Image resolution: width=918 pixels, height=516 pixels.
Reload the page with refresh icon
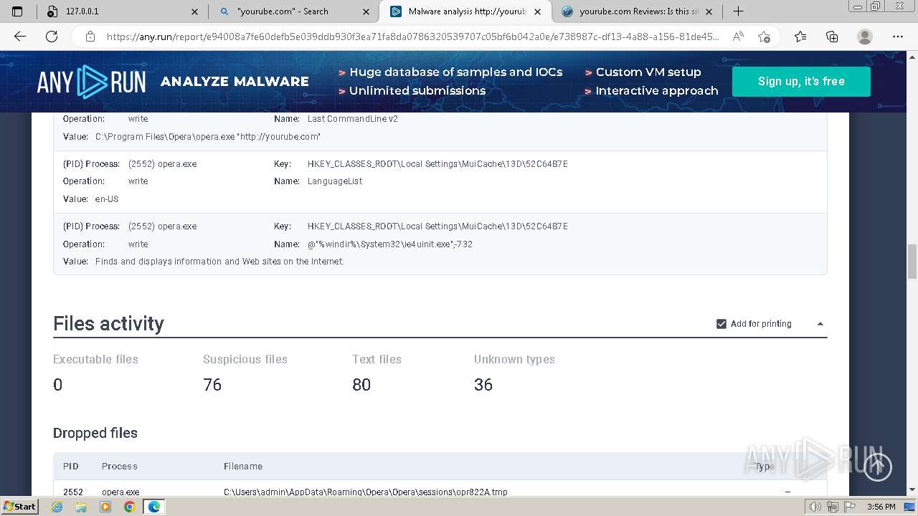[x=52, y=37]
